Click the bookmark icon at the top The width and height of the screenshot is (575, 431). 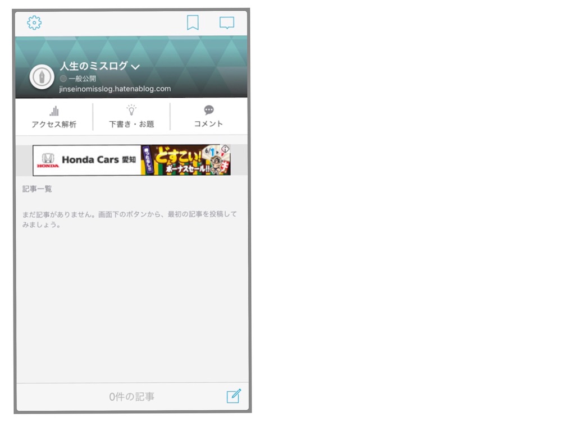click(x=193, y=22)
